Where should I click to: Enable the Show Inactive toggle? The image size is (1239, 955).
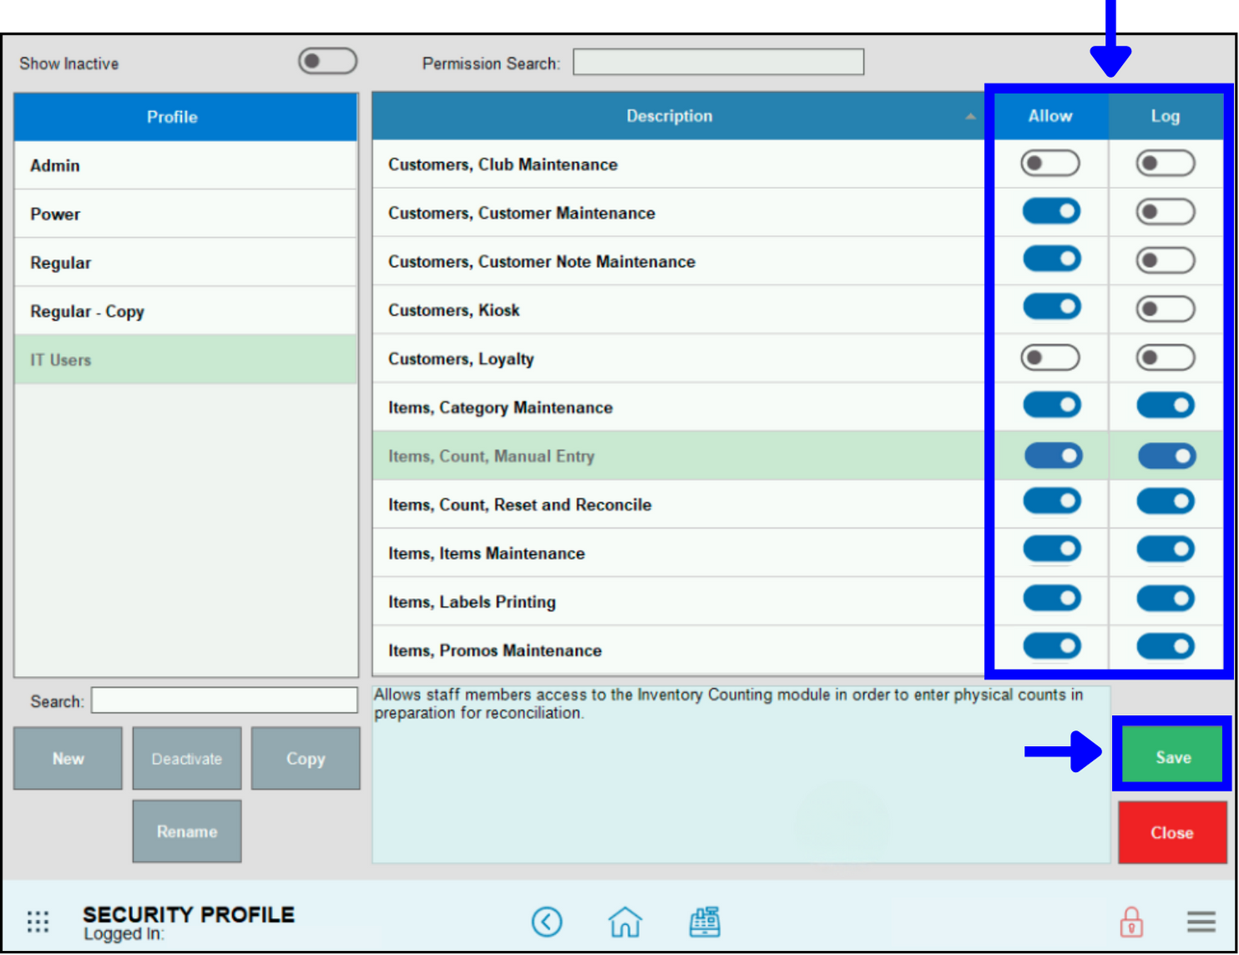(327, 60)
